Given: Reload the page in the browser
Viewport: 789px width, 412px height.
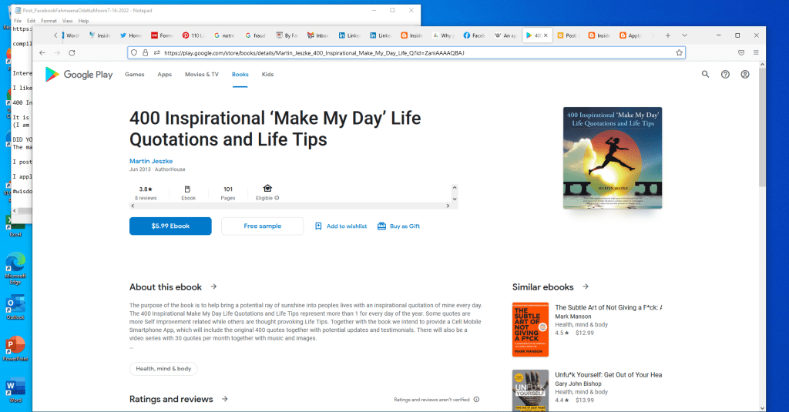Looking at the screenshot, I should pos(72,52).
